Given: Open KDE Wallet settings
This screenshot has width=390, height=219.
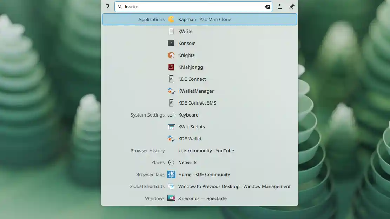Looking at the screenshot, I should pyautogui.click(x=190, y=139).
